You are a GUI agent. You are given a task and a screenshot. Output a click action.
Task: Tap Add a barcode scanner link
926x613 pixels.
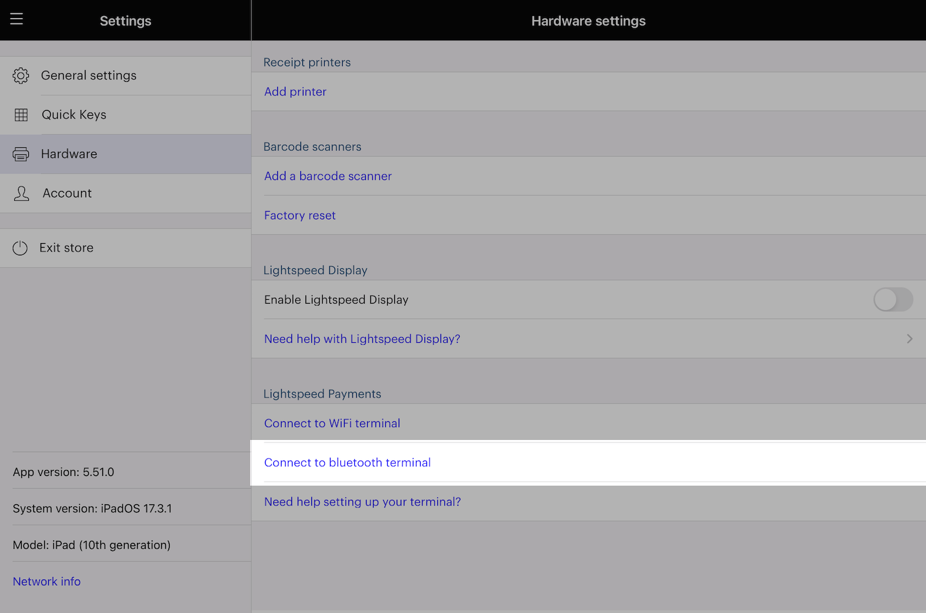[328, 176]
